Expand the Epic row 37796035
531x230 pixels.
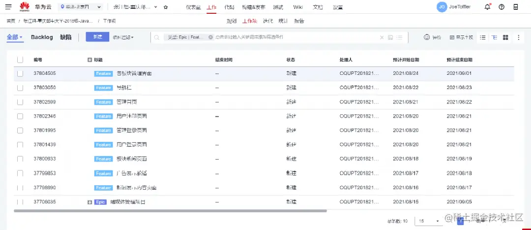[x=90, y=202]
